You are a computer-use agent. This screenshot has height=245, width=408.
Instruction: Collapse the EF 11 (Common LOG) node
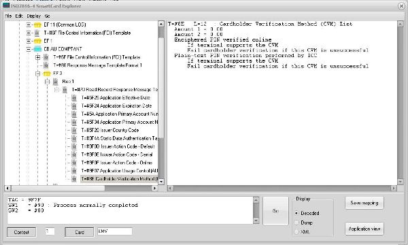(29, 25)
